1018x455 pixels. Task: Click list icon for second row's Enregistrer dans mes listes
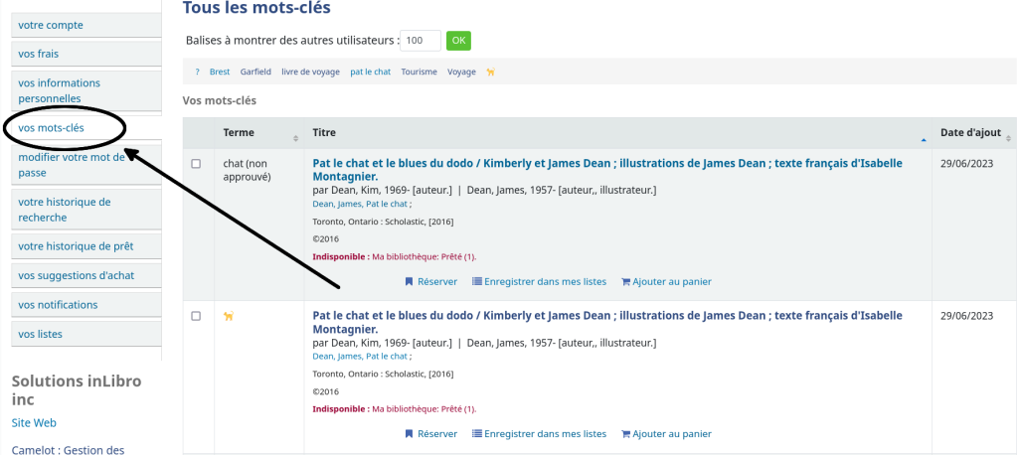477,433
